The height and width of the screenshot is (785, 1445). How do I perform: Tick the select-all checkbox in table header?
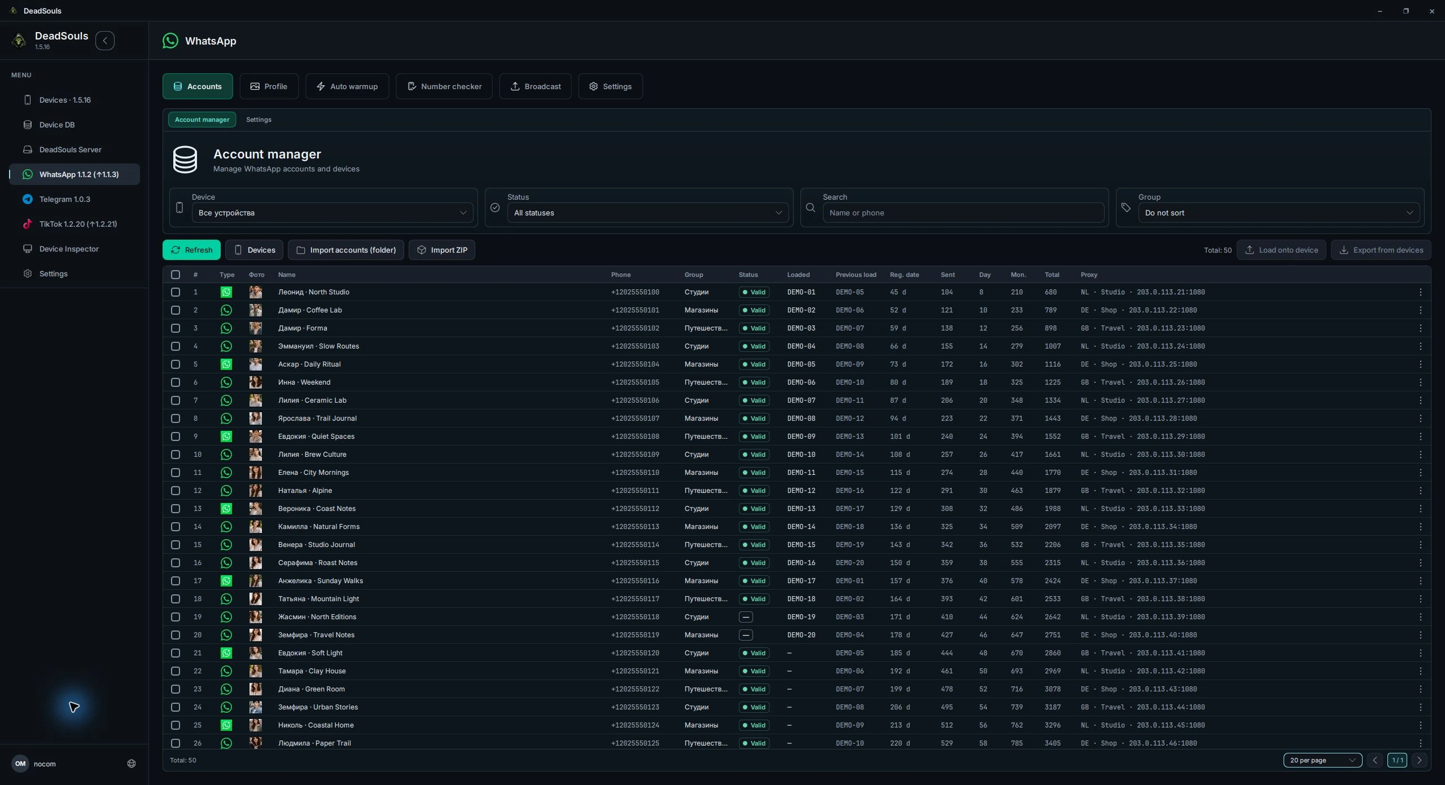[176, 275]
